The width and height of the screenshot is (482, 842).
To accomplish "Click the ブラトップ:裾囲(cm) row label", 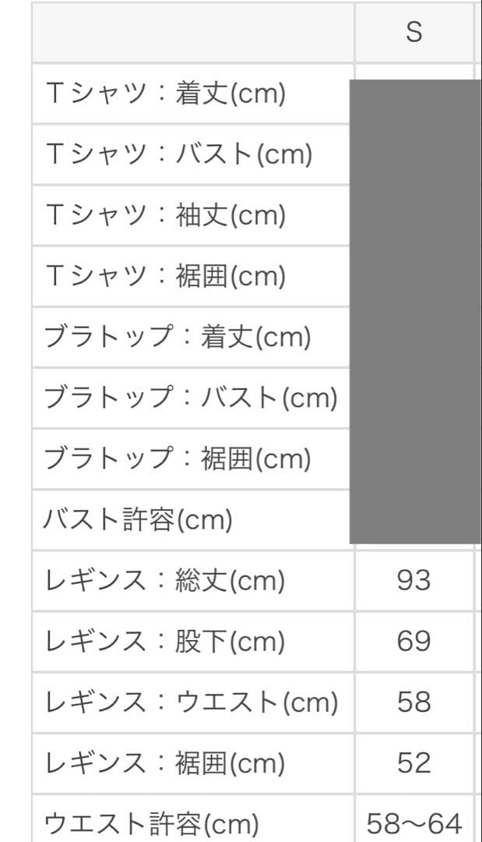I will coord(178,458).
